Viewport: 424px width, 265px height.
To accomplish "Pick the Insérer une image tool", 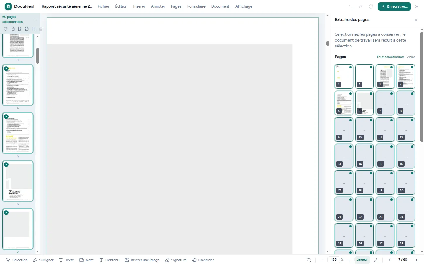I will pos(142,260).
